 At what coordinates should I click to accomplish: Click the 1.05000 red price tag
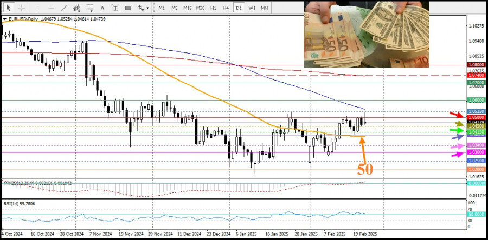[476, 117]
